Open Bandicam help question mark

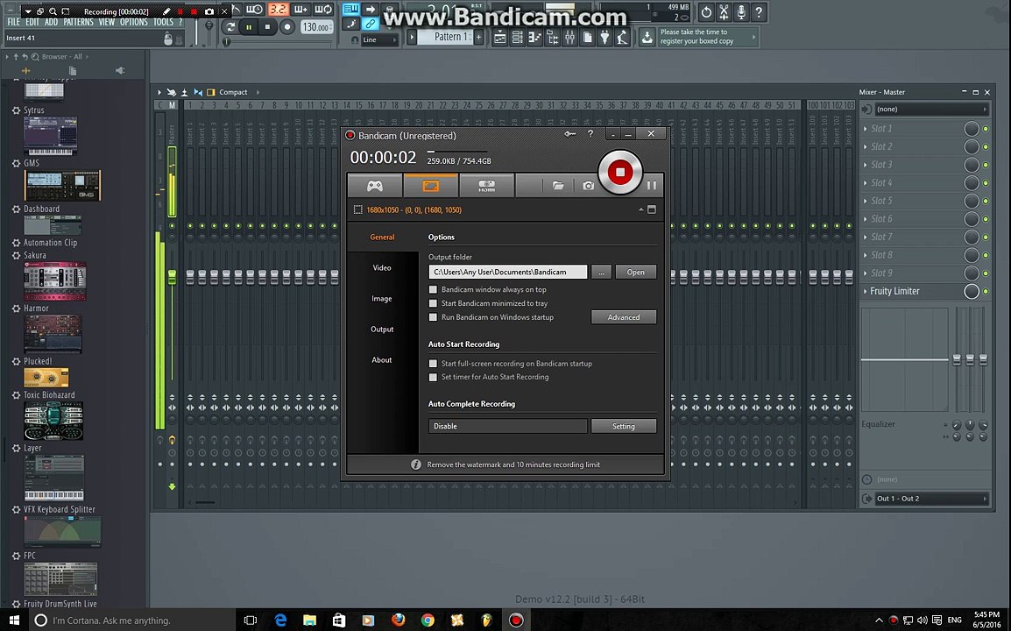point(590,133)
